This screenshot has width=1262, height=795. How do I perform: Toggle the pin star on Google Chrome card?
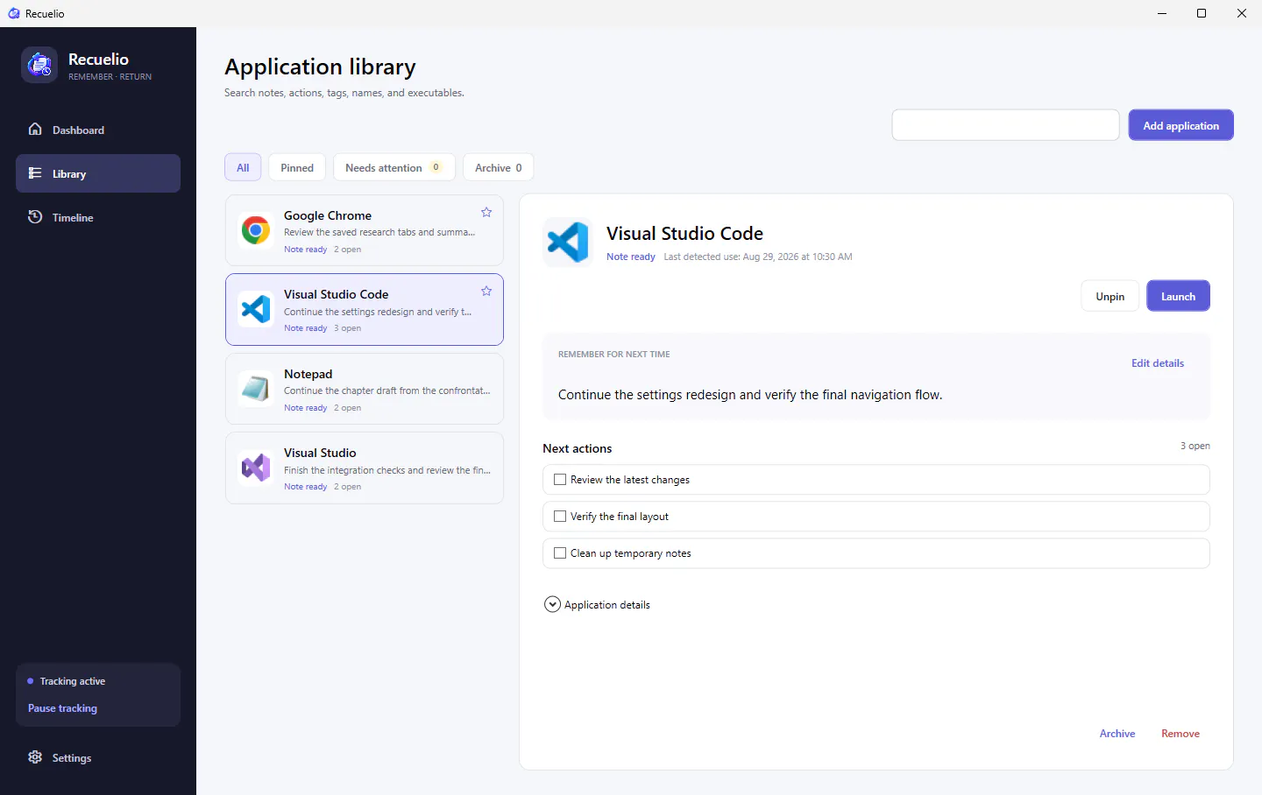[486, 213]
